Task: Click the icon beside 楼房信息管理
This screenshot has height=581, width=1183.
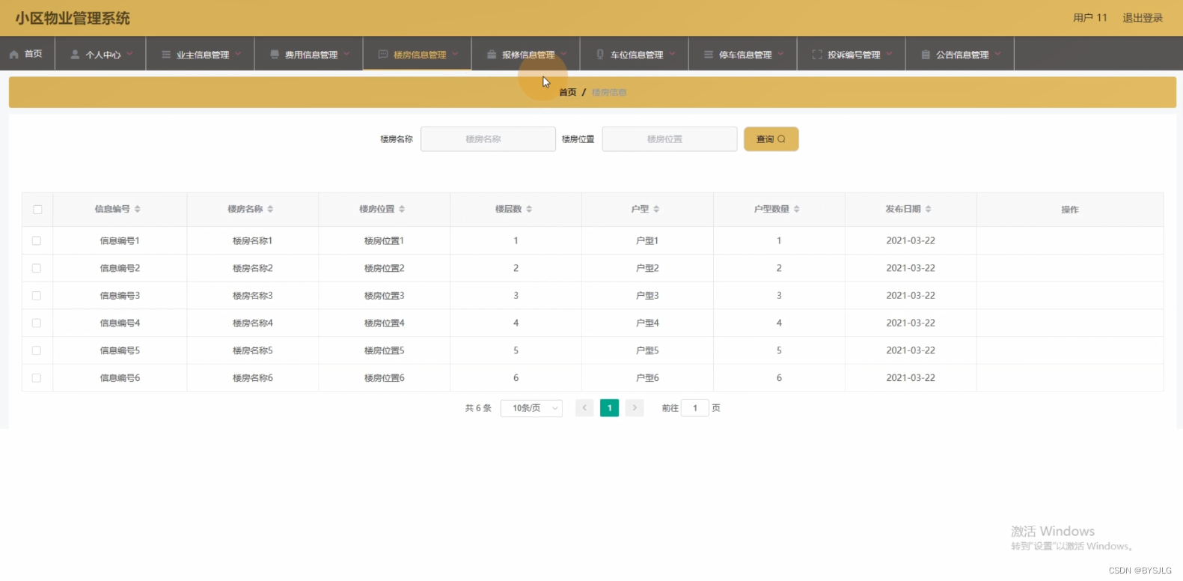Action: point(383,55)
